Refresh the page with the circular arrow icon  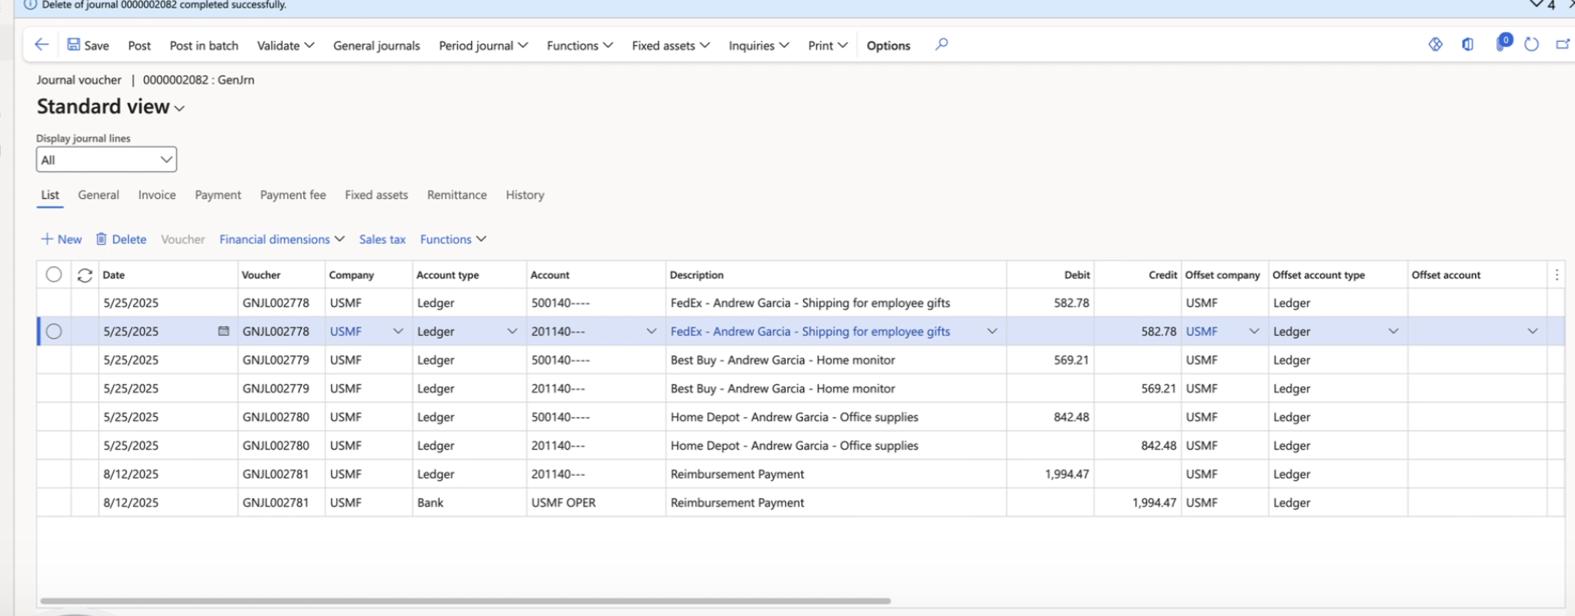[1532, 44]
